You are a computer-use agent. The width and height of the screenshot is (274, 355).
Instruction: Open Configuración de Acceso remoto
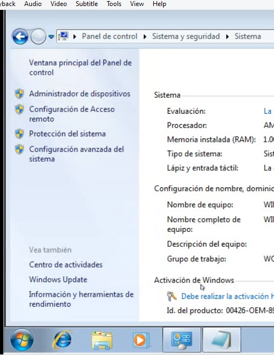(x=72, y=114)
